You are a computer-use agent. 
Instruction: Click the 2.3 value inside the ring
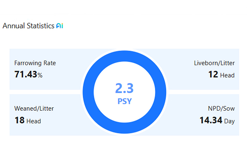coord(123,88)
